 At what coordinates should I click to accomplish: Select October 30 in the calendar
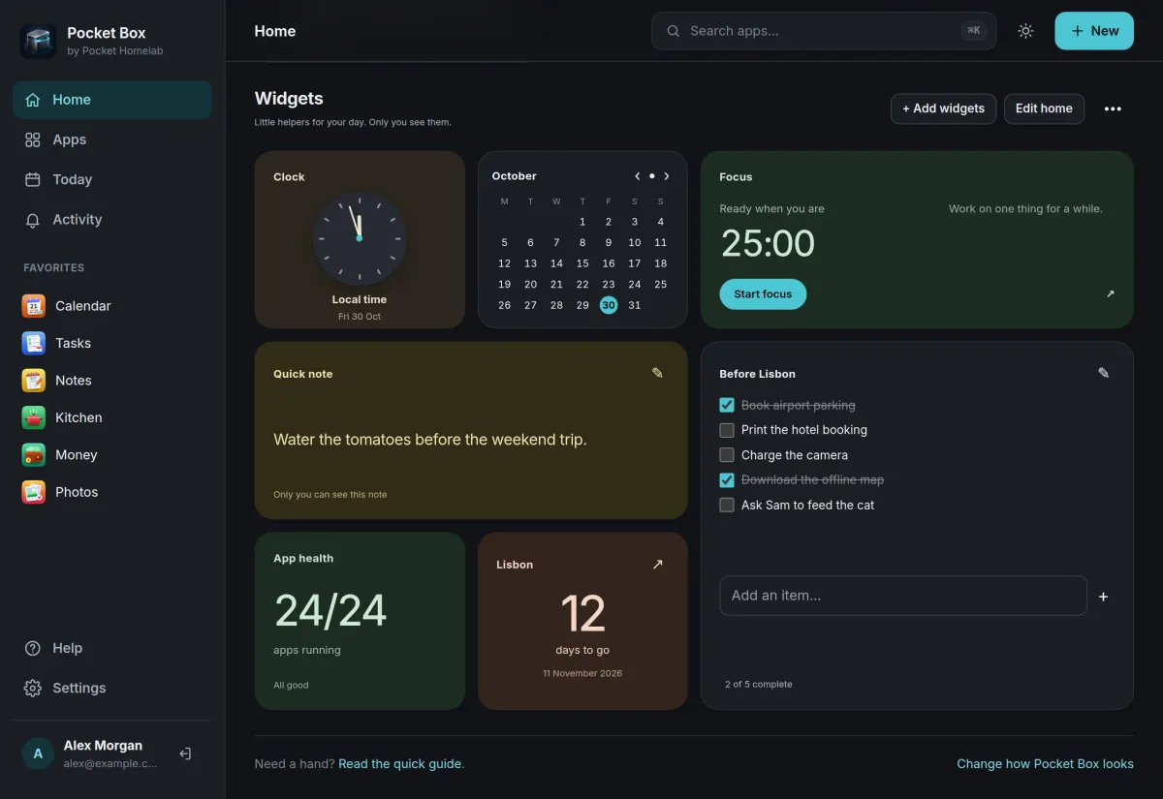click(609, 305)
